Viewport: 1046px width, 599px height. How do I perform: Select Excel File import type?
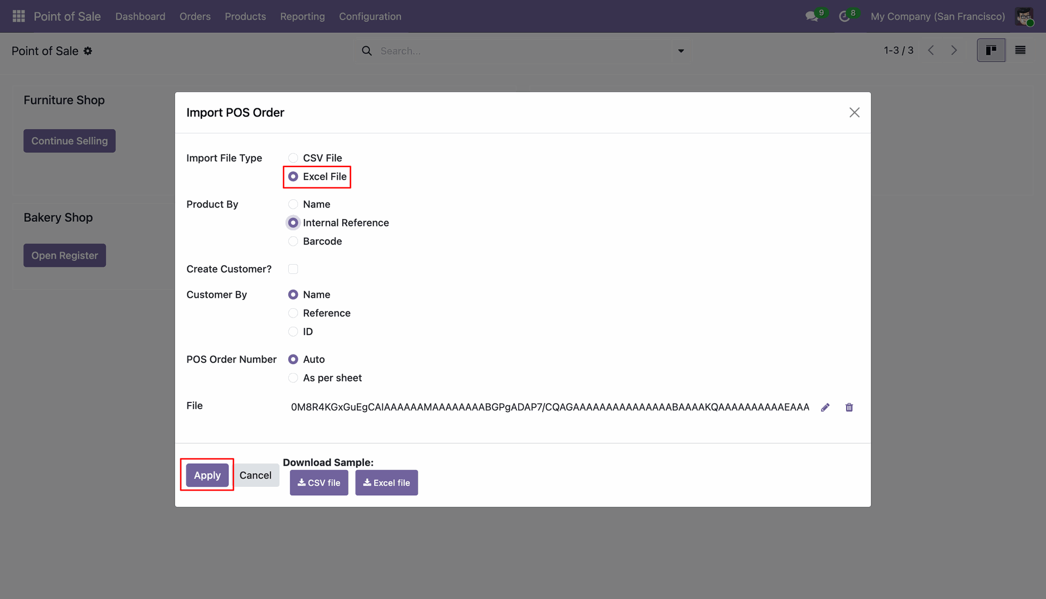pos(293,176)
